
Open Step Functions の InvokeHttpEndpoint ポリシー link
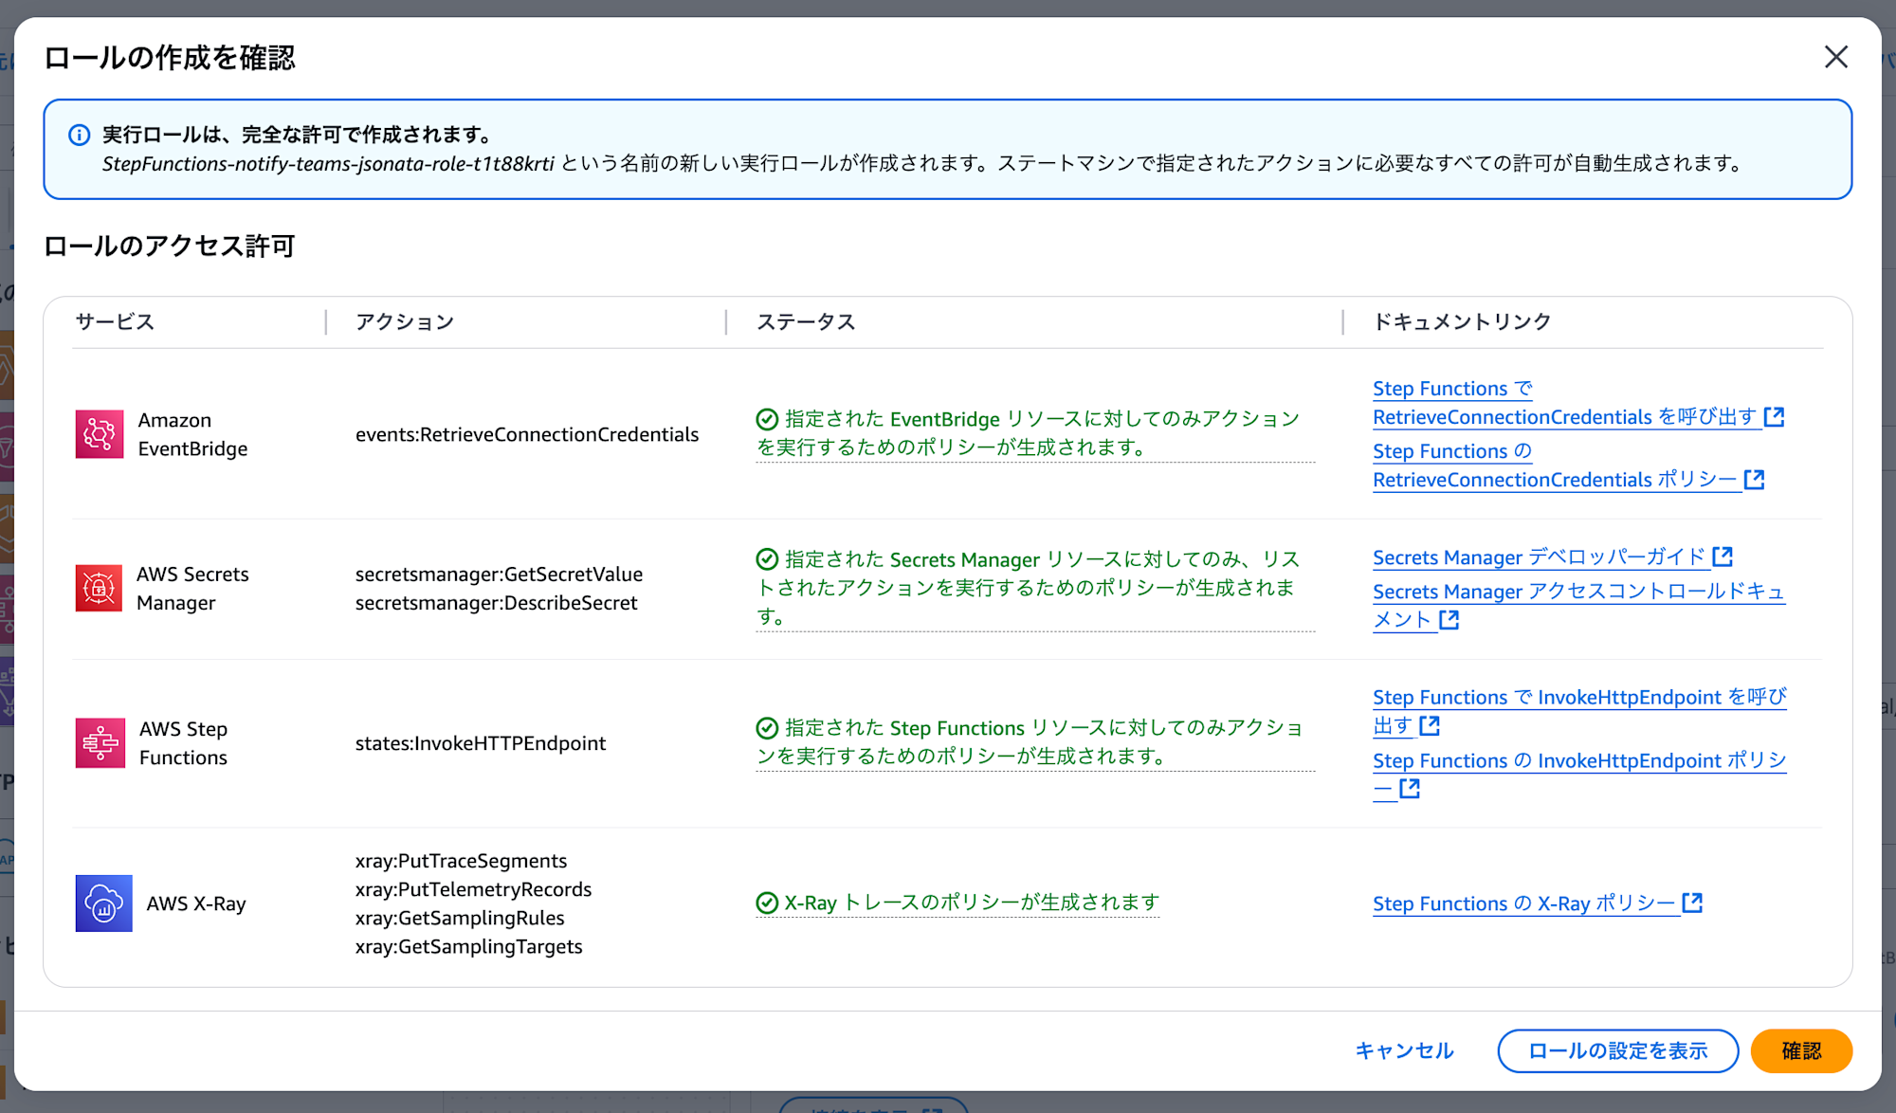click(1579, 774)
